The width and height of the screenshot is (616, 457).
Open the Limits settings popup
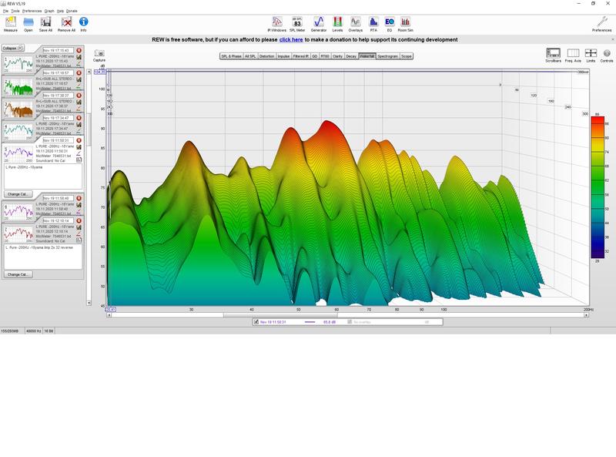[x=591, y=54]
